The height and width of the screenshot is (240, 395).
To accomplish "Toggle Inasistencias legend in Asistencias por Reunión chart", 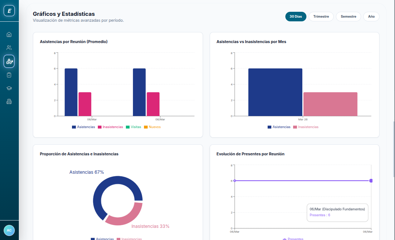I will point(110,127).
